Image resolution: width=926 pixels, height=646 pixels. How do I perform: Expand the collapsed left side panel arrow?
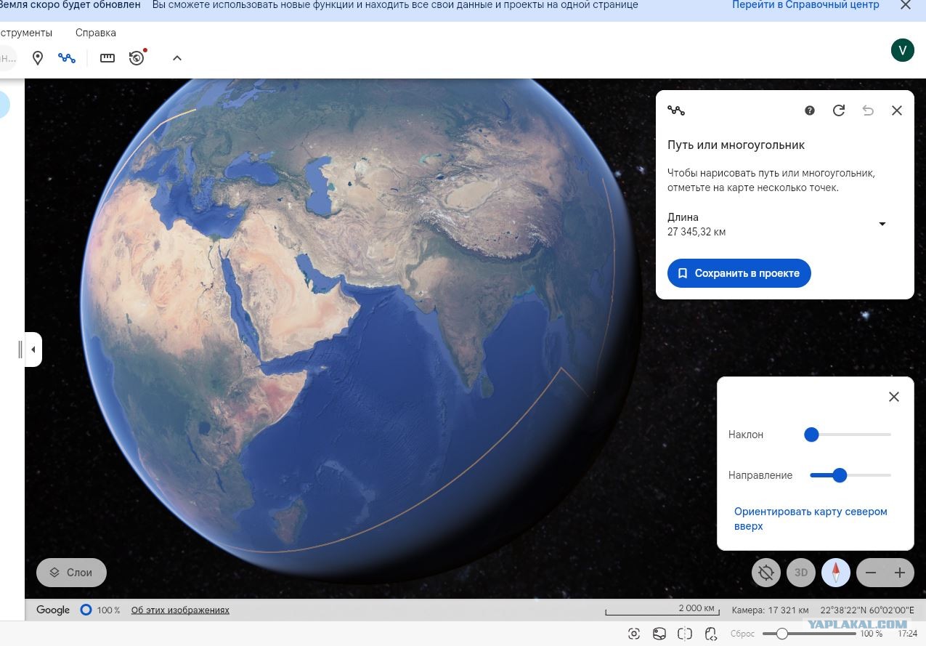pos(33,350)
